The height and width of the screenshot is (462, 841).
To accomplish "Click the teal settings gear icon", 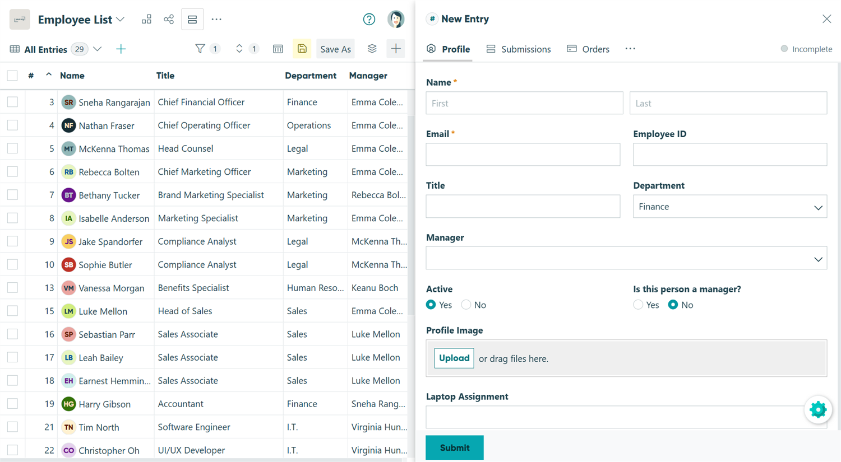I will (x=818, y=409).
